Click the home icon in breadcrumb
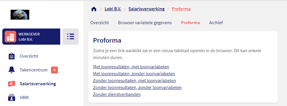 click(x=94, y=9)
